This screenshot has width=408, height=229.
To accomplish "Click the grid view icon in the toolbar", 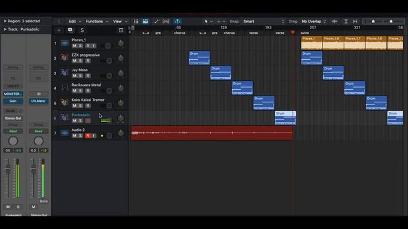I will [x=136, y=21].
